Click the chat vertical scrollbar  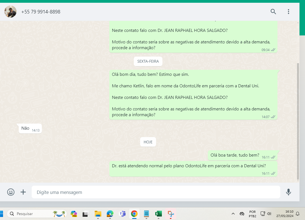coord(298,121)
